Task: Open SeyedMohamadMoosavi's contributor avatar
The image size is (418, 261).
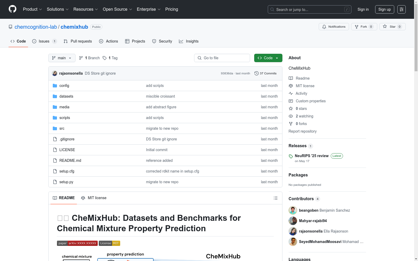Action: click(x=293, y=242)
